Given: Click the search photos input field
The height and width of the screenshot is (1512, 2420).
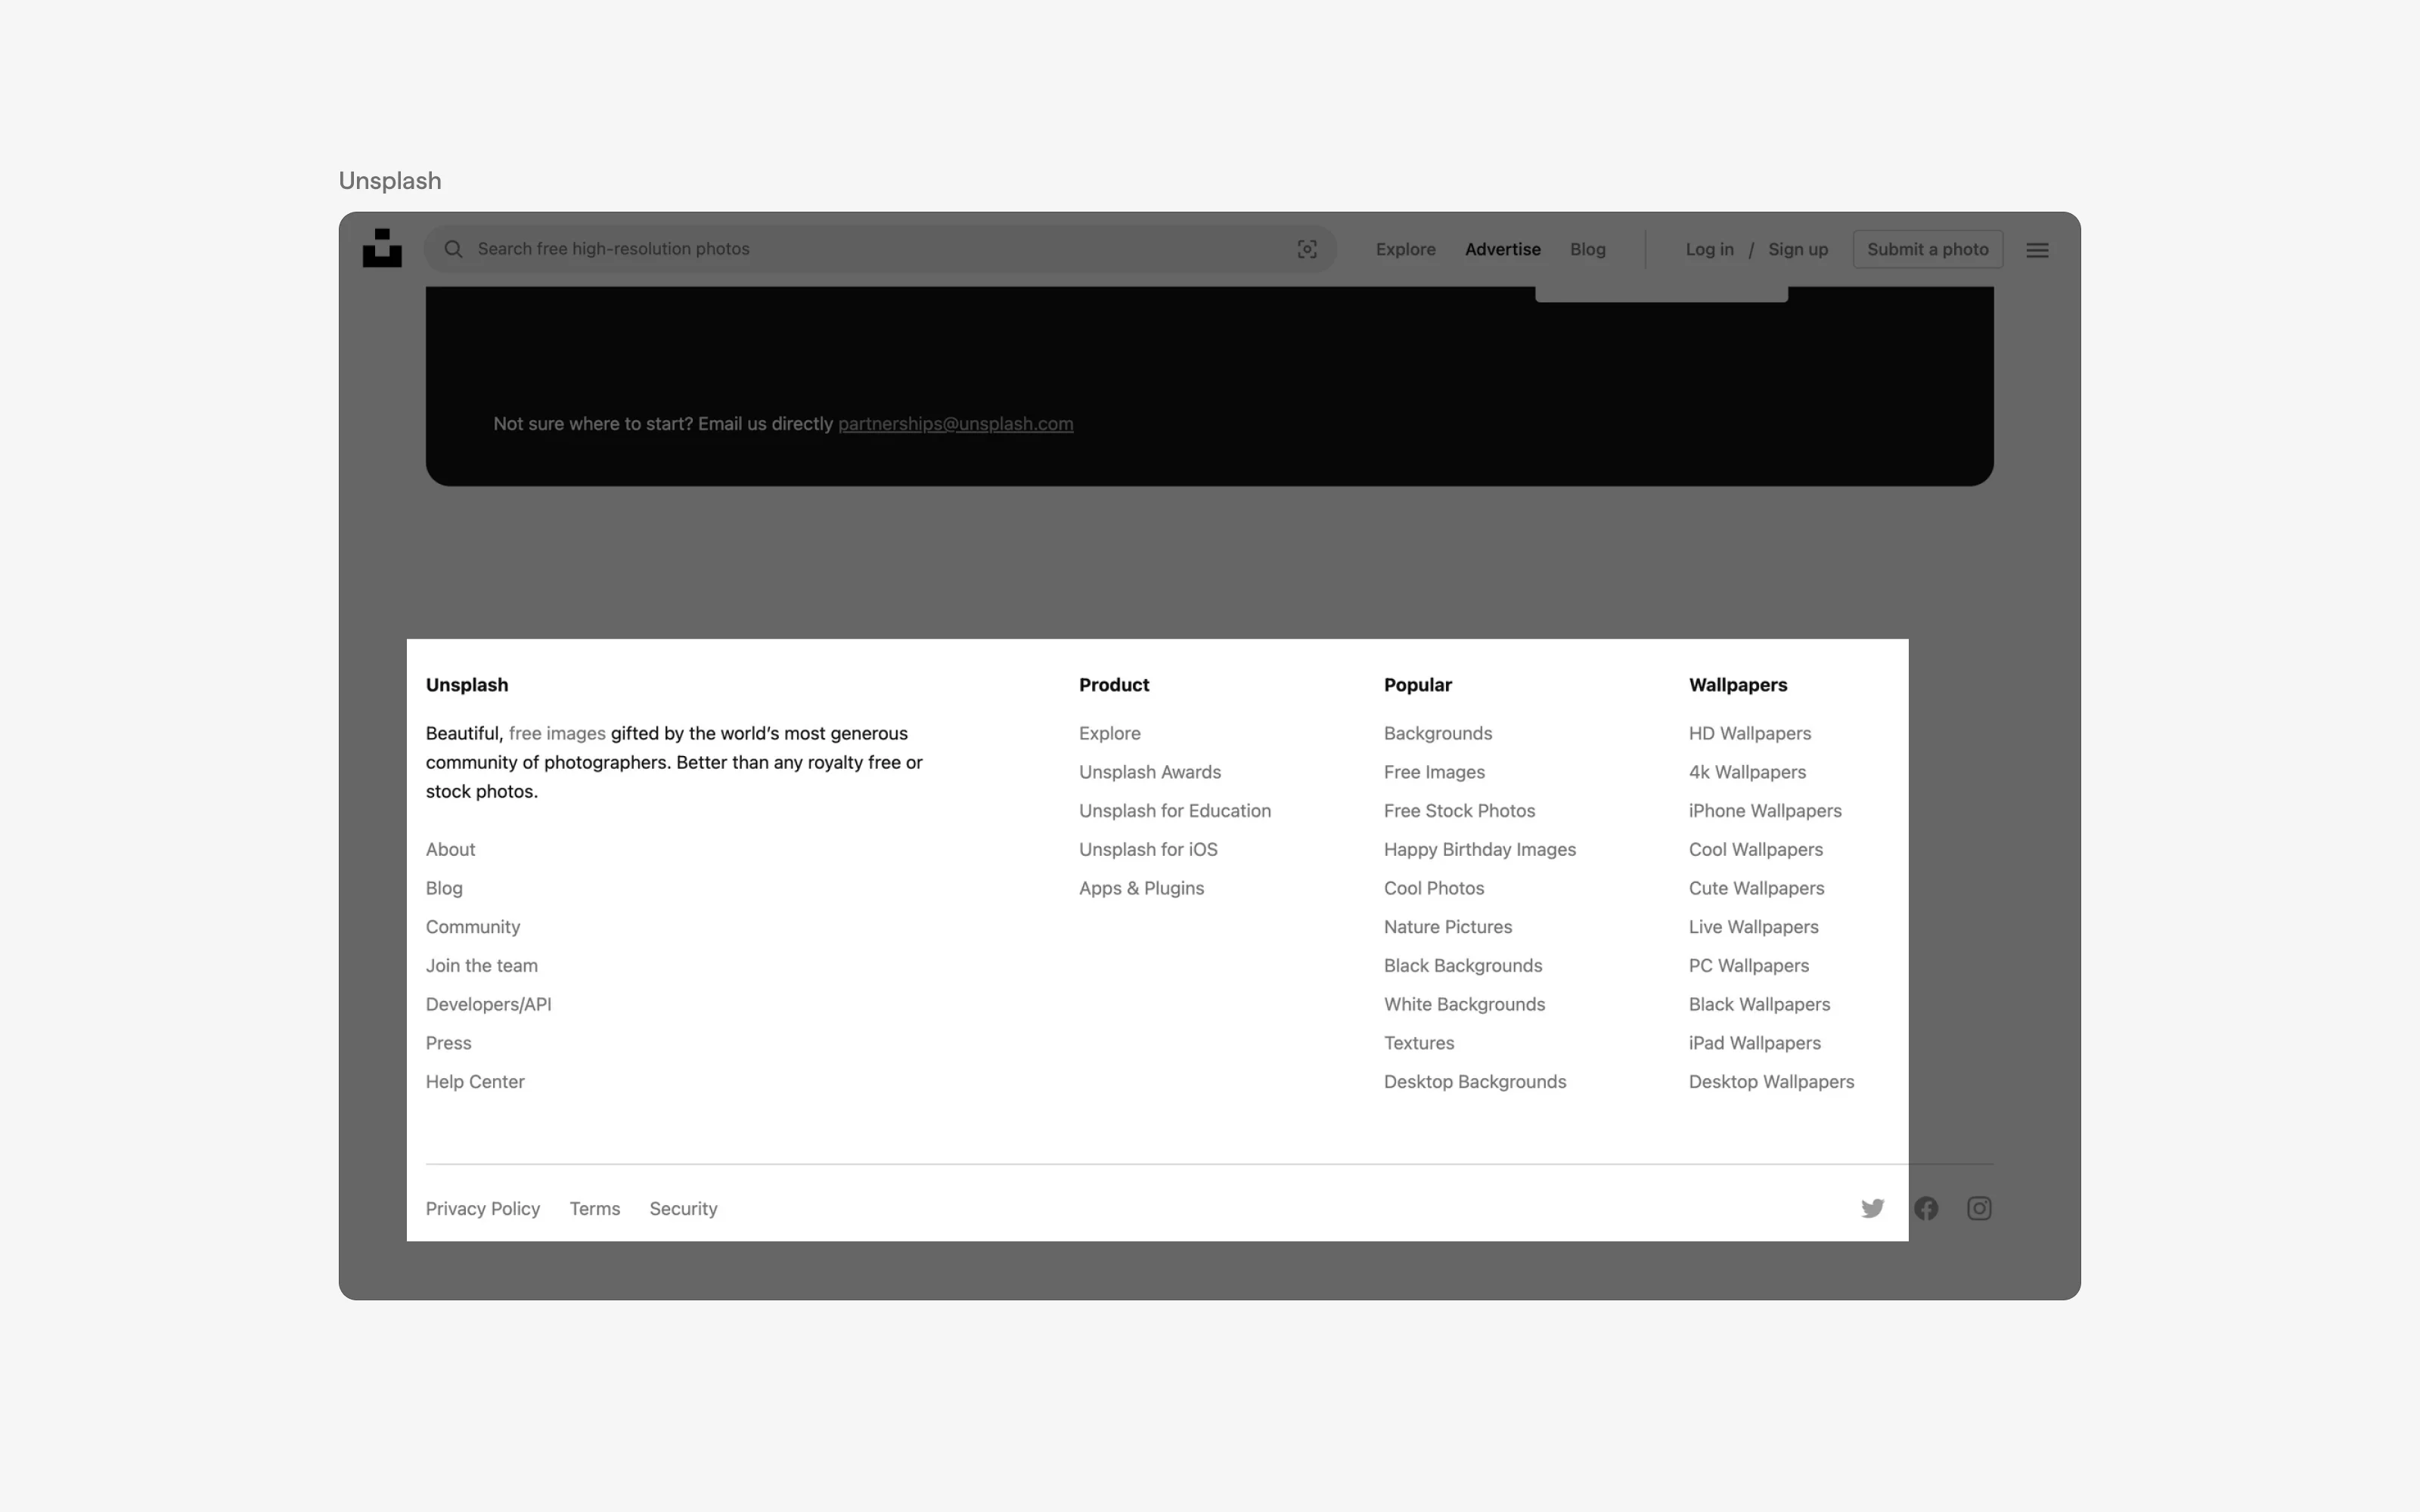Looking at the screenshot, I should (800, 248).
